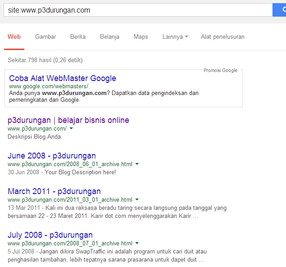Click the 'Promosi Google' label

pos(220,70)
